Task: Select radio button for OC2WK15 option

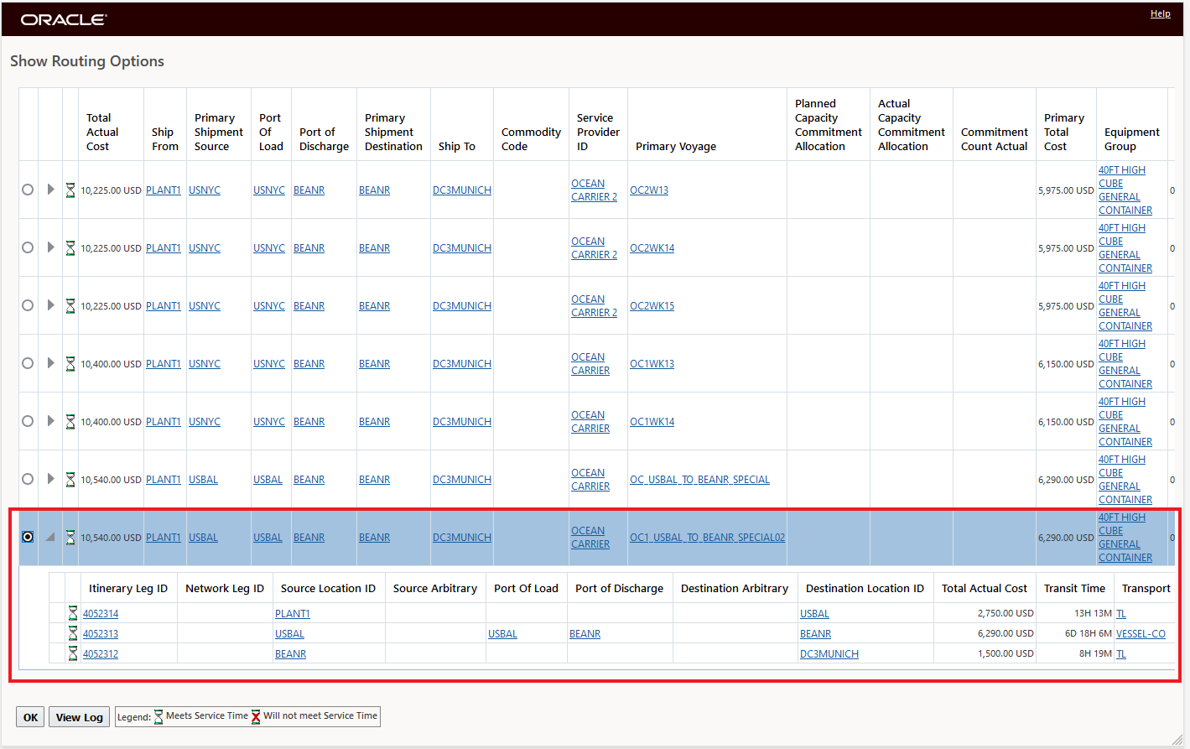Action: [28, 305]
